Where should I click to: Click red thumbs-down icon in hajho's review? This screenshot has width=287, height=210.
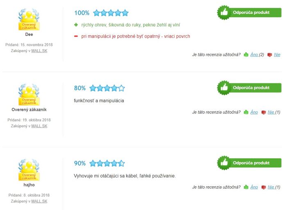(263, 187)
